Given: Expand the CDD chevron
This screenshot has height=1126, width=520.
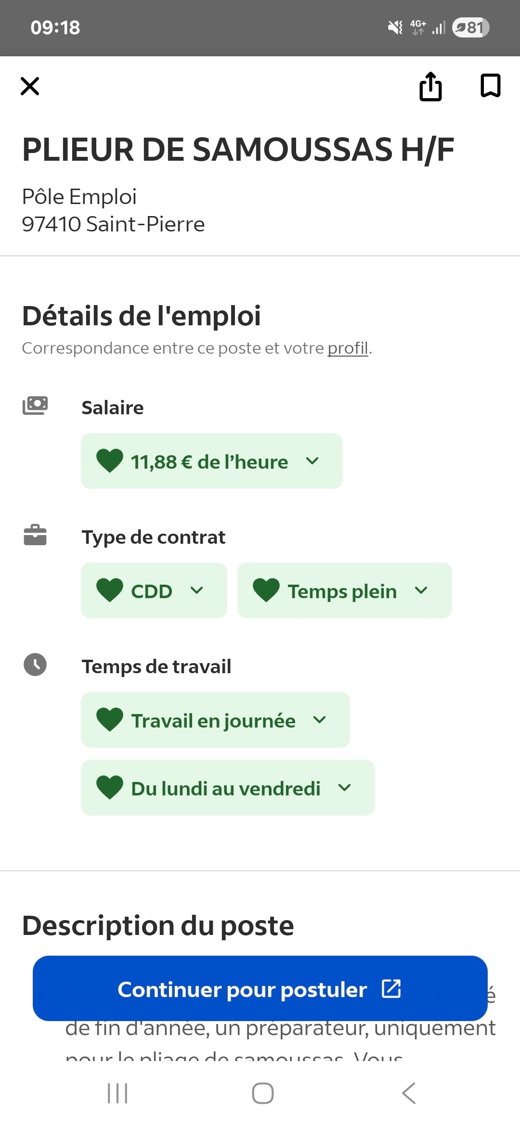Looking at the screenshot, I should click(197, 590).
